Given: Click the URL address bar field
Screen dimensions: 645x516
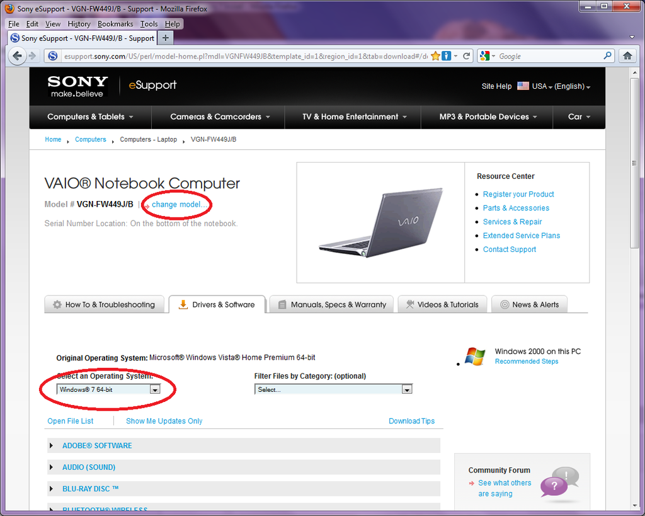Looking at the screenshot, I should [x=245, y=56].
